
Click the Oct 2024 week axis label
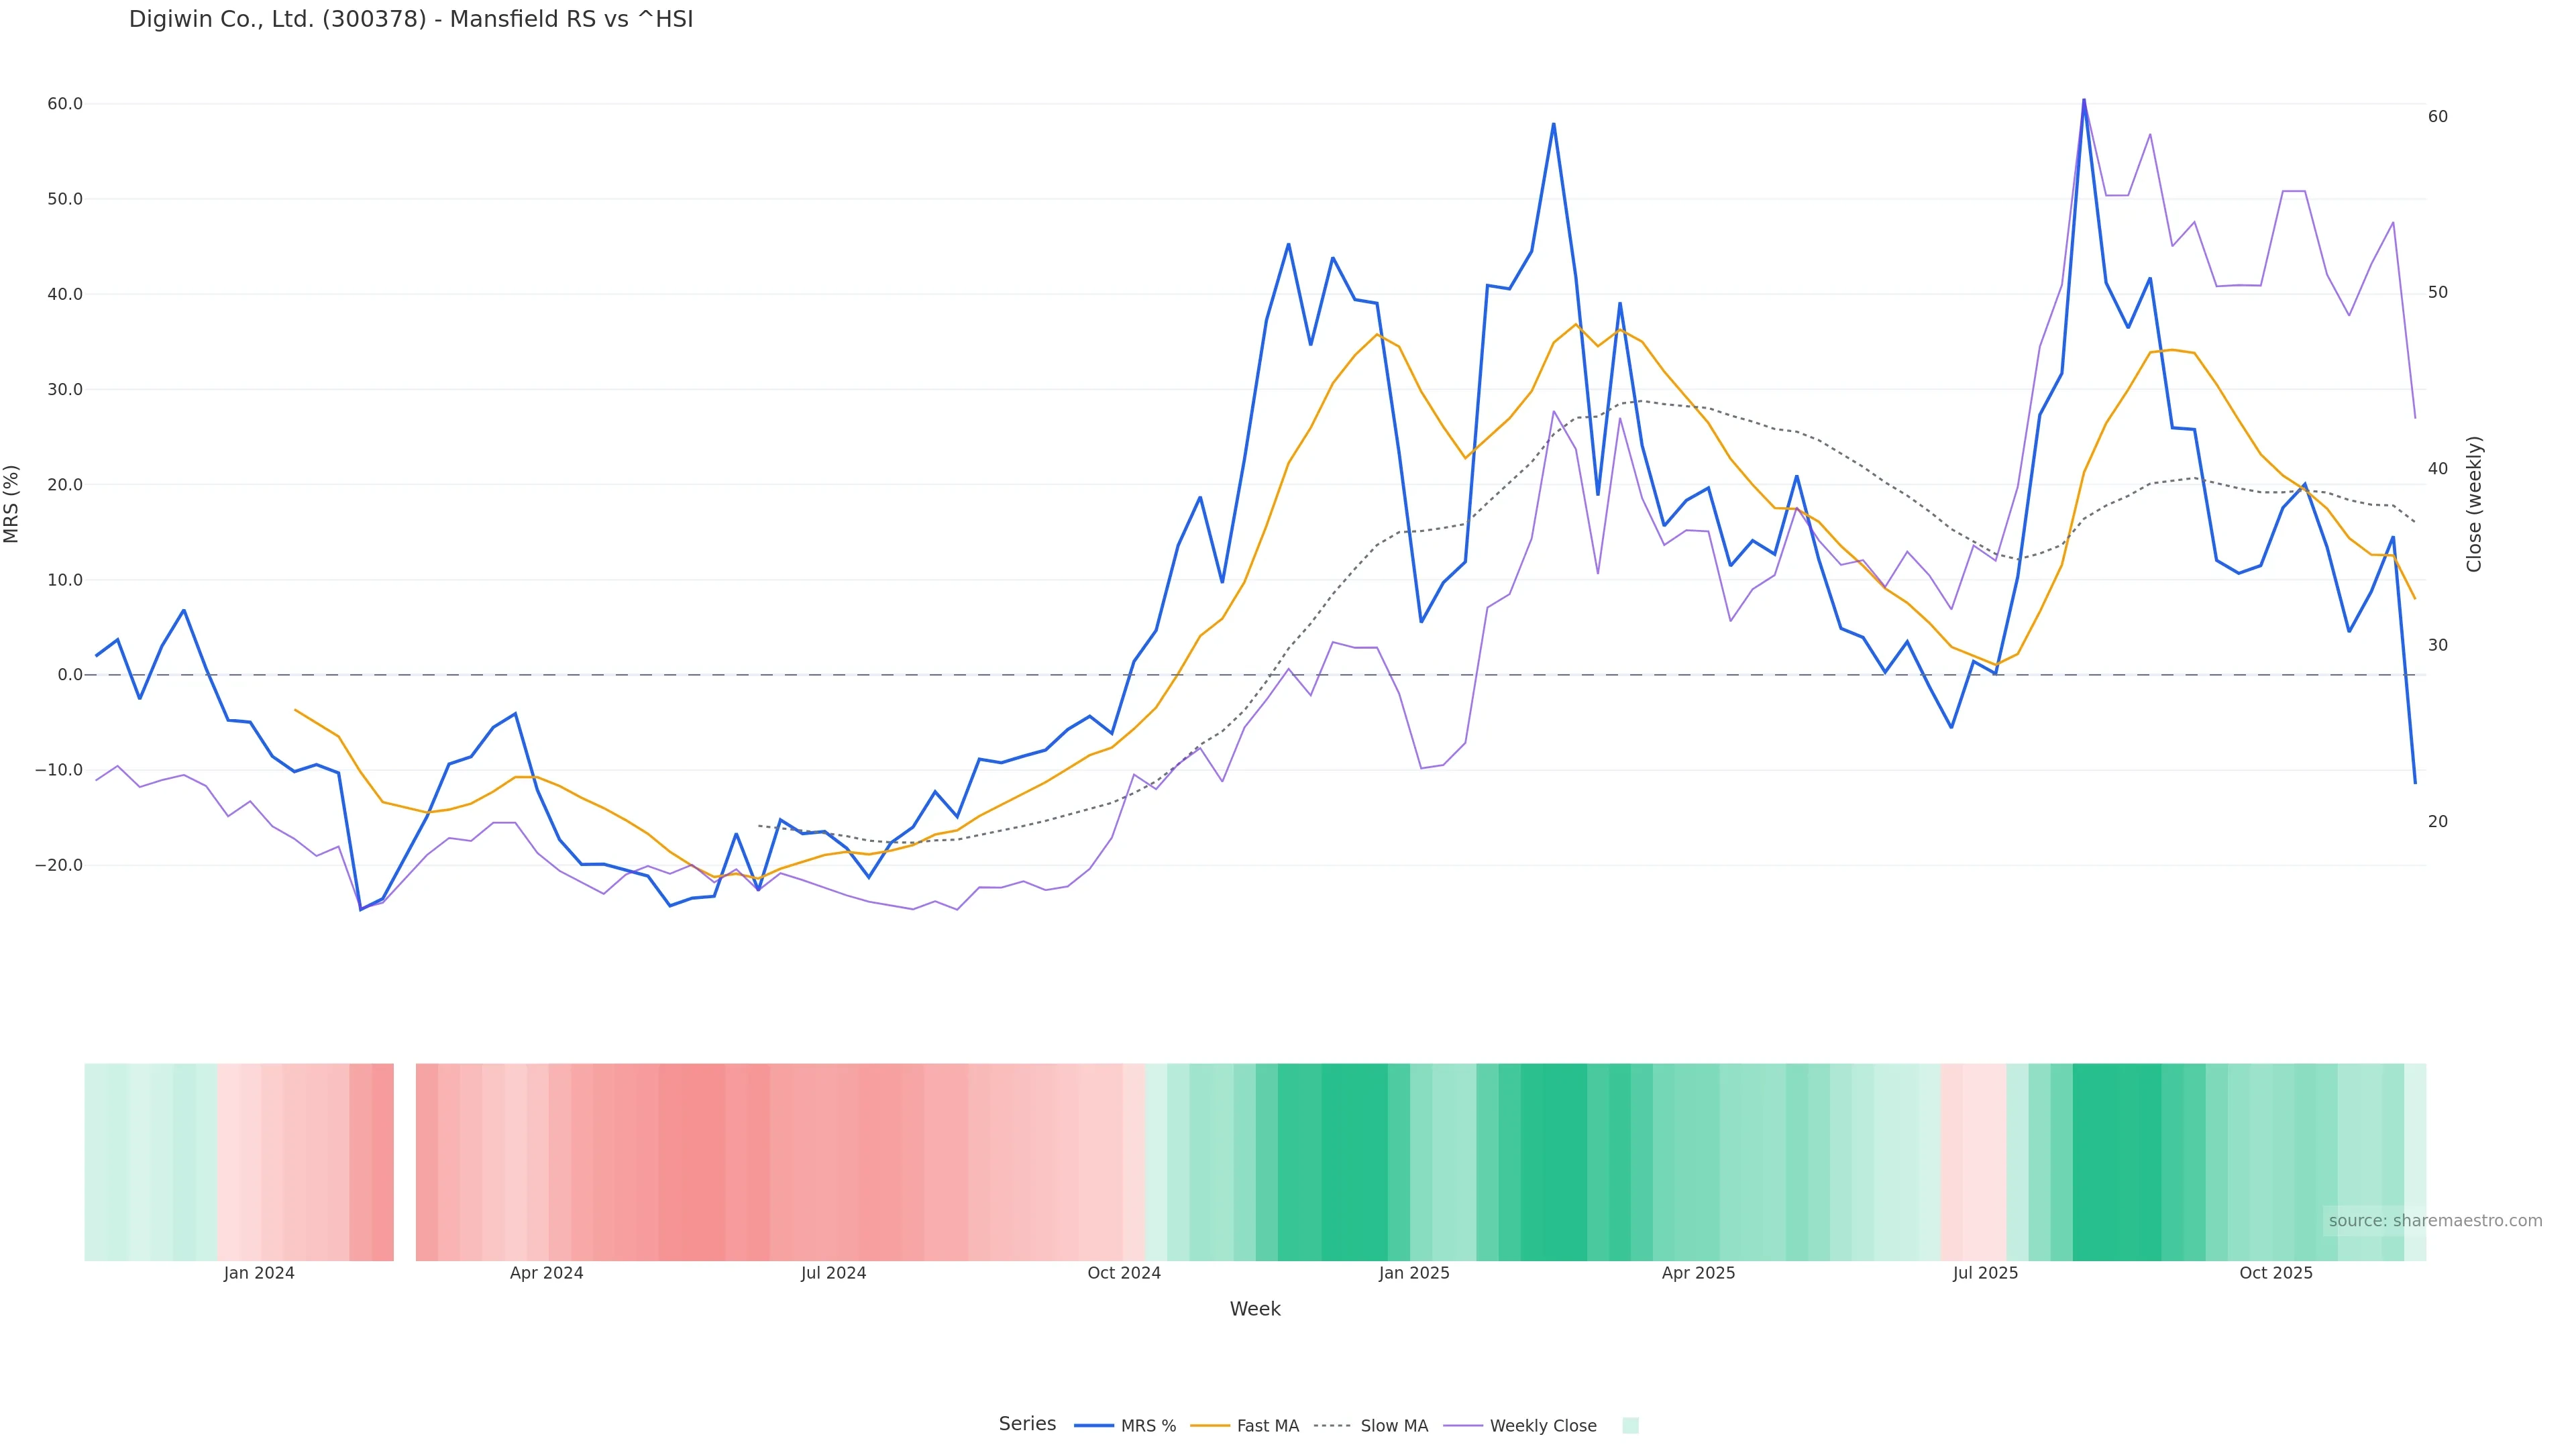(x=1124, y=1273)
